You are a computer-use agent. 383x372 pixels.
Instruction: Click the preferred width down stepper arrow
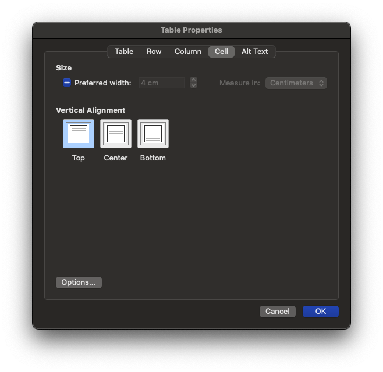(x=193, y=85)
